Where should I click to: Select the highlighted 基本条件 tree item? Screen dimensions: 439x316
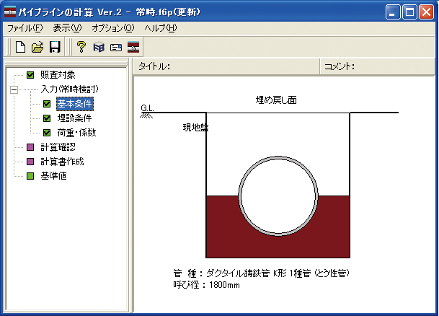[75, 104]
